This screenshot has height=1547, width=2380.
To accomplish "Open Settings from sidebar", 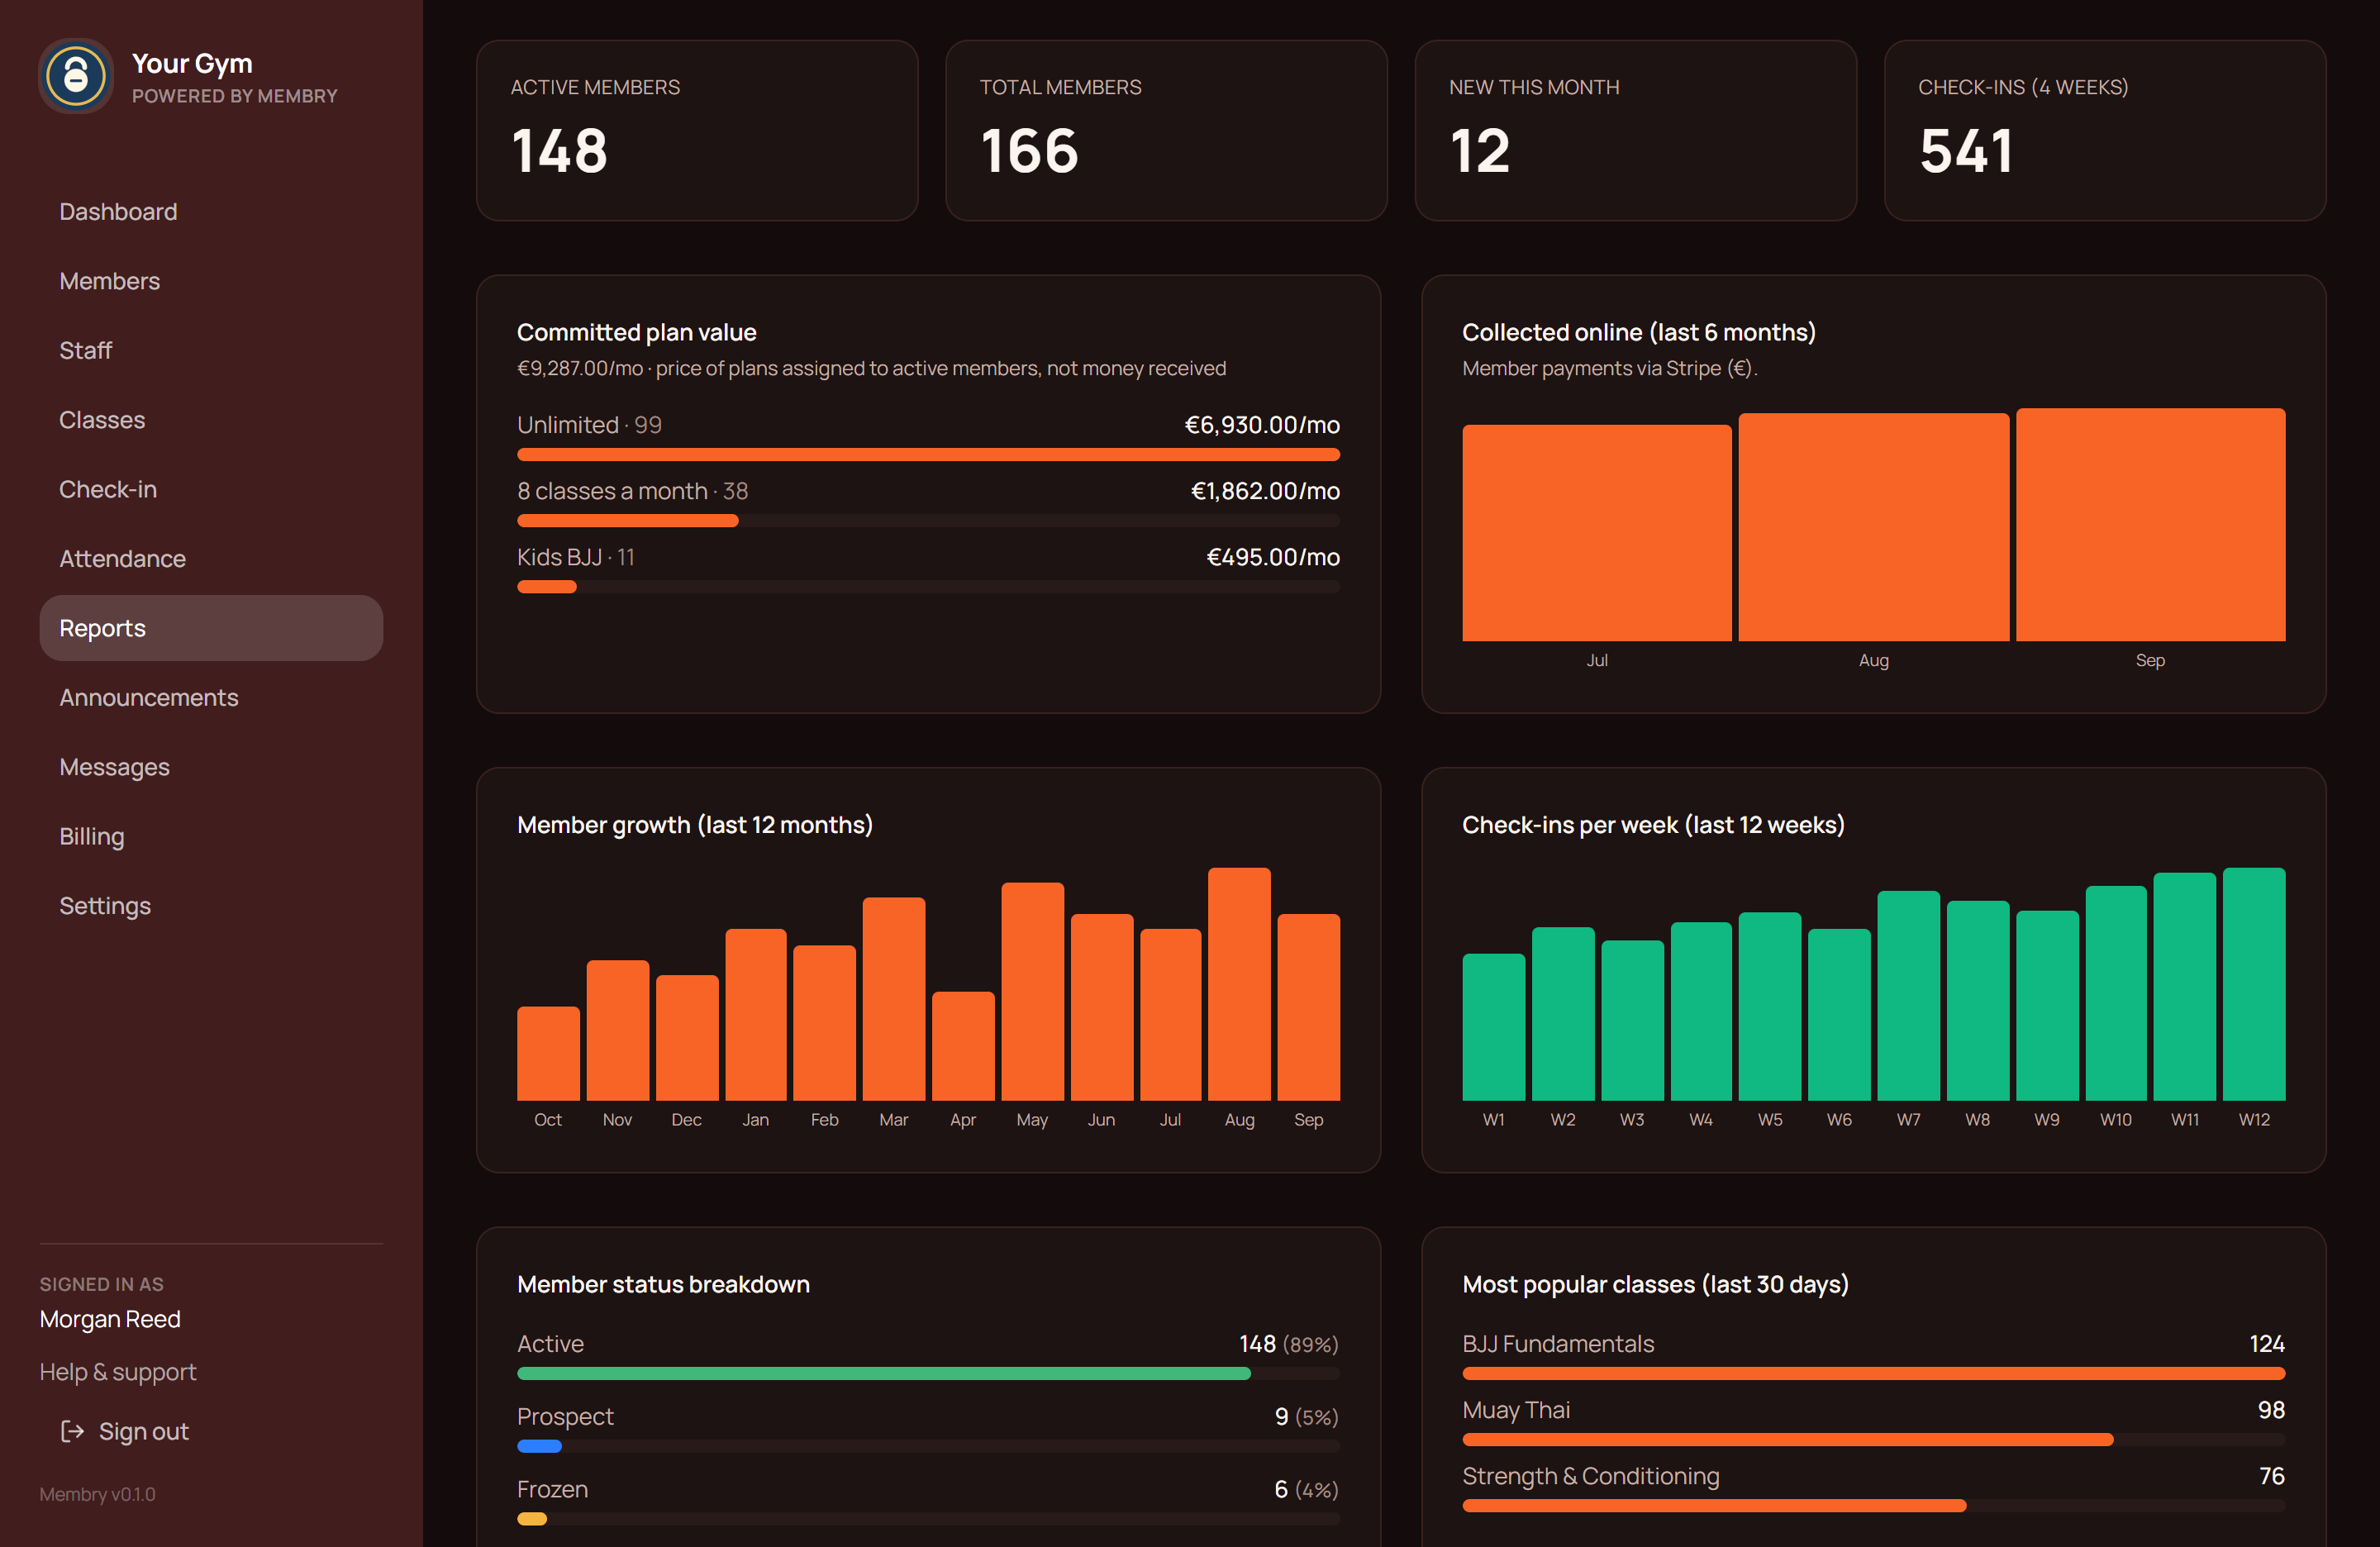I will (x=211, y=905).
